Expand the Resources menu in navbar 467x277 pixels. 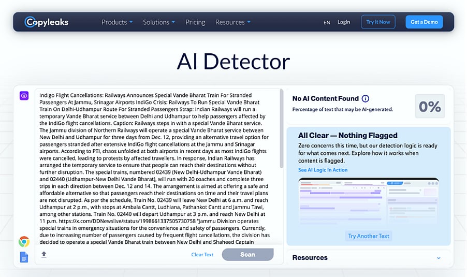232,22
